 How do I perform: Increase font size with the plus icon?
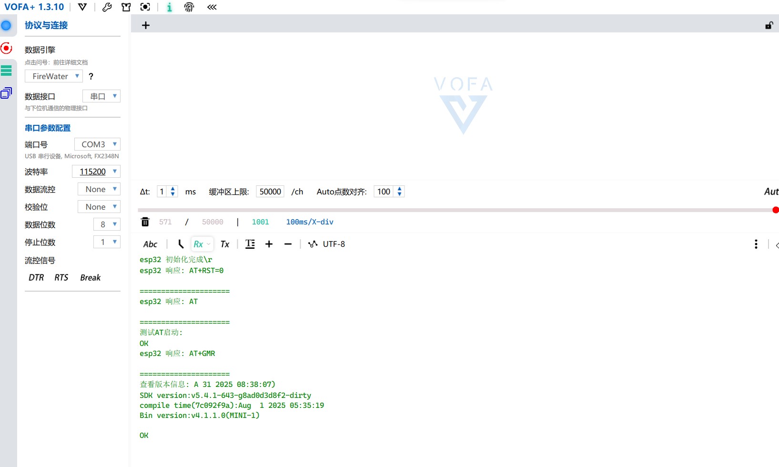(269, 244)
